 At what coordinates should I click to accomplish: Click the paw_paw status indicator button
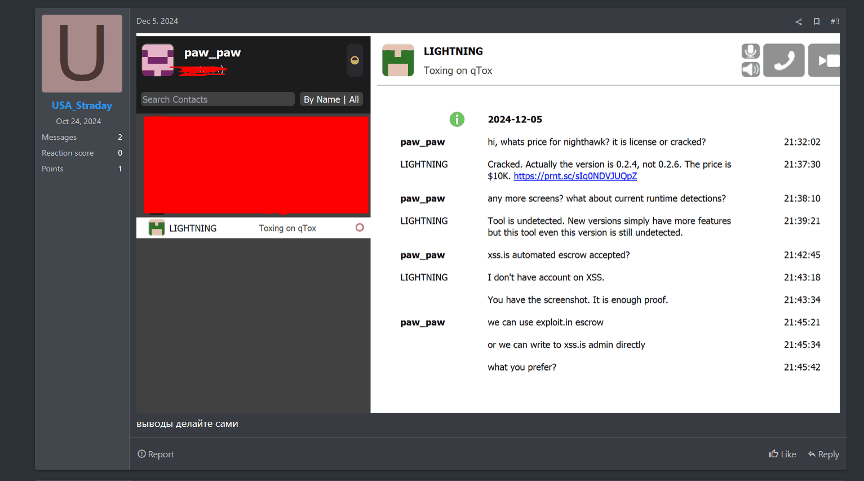355,60
